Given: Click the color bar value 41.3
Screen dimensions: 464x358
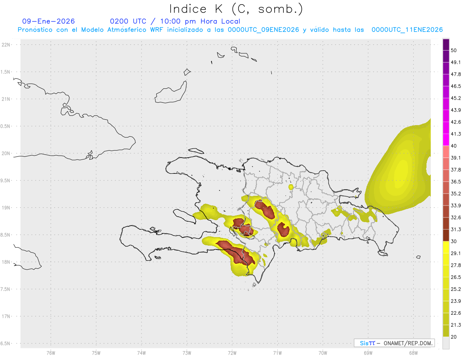Looking at the screenshot, I should click(456, 134).
